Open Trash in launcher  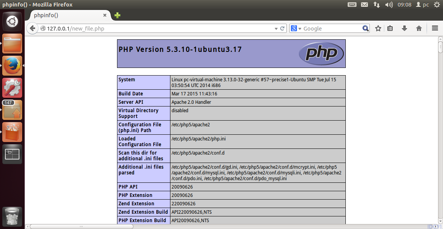(12, 216)
